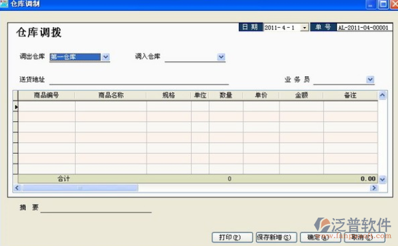
Task: Click the 摘要 summary input field
Action: [x=96, y=208]
